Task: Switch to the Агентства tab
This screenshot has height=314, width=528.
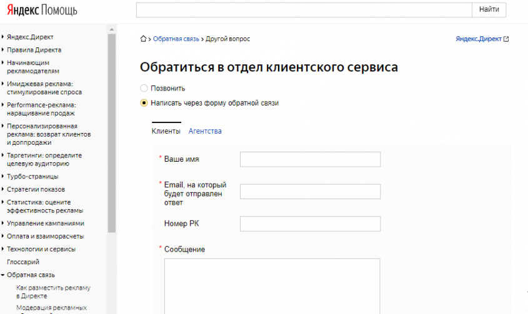Action: pyautogui.click(x=205, y=131)
